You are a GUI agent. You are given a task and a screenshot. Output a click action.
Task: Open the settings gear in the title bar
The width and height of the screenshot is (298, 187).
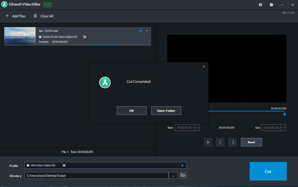[271, 5]
